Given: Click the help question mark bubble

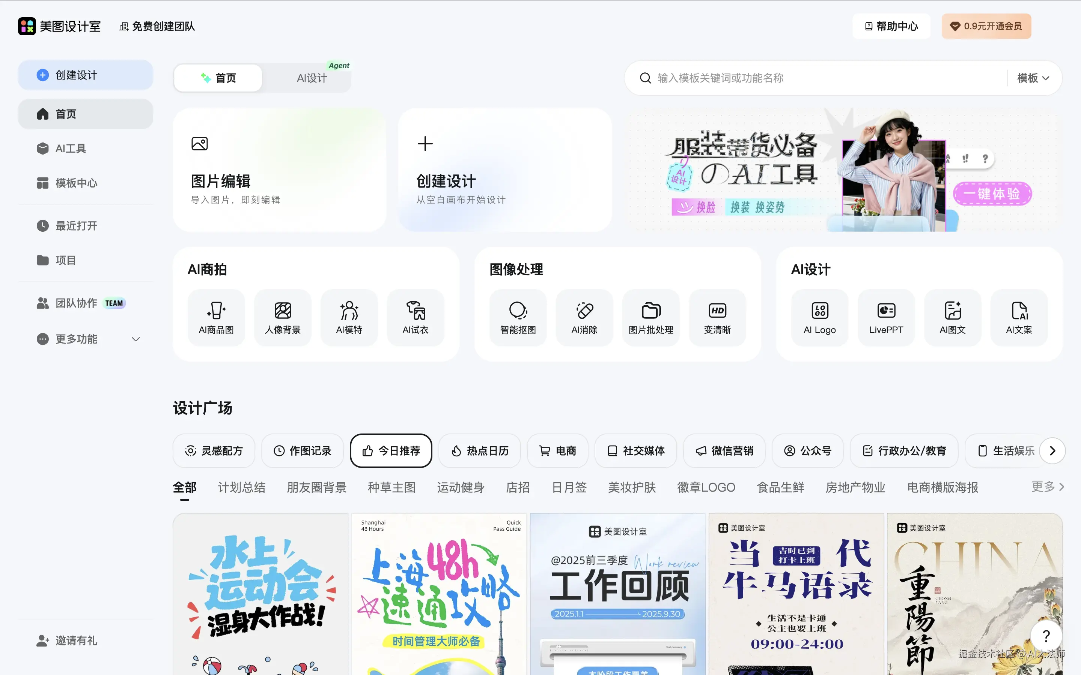Looking at the screenshot, I should click(x=1046, y=636).
